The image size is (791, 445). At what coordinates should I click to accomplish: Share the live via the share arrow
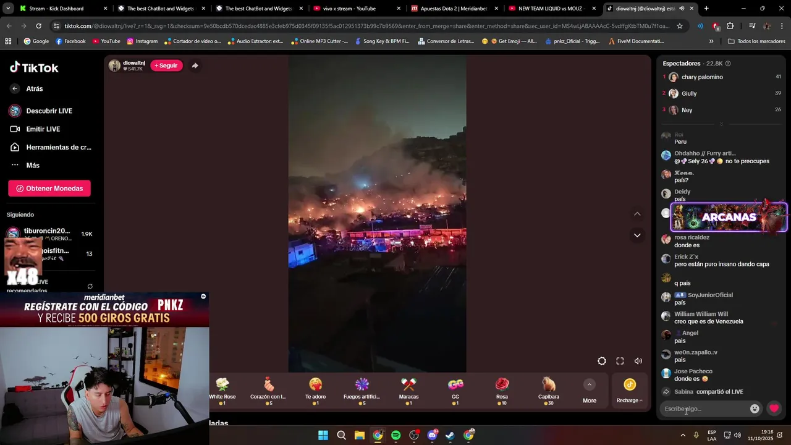tap(195, 66)
